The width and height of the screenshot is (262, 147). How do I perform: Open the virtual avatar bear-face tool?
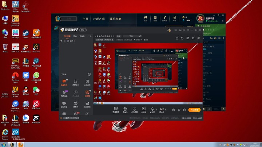(64, 104)
